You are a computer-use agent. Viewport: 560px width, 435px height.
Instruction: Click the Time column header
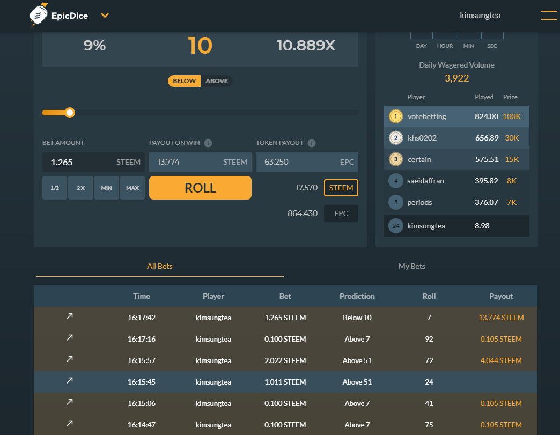pyautogui.click(x=142, y=296)
